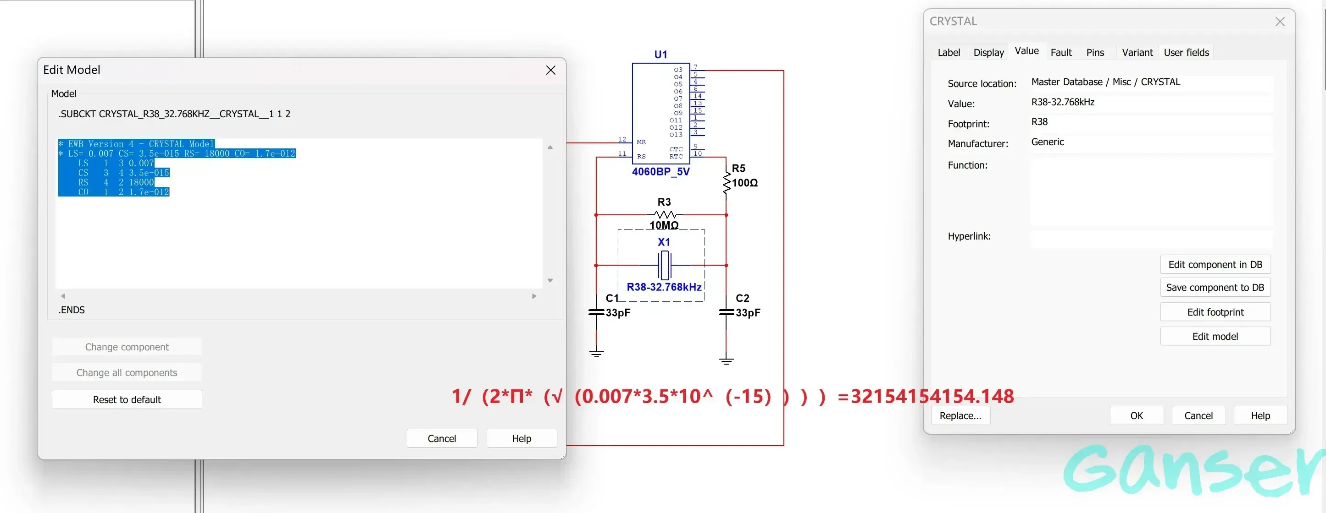Close the CRYSTAL properties dialog
Screen dimensions: 1326x513
pos(1280,22)
